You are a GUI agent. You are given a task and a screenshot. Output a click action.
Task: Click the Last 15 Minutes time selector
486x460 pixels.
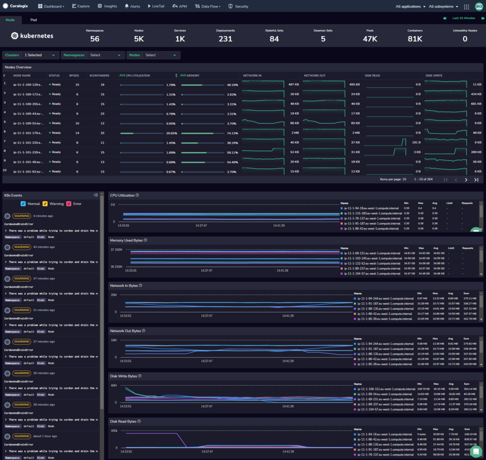tap(464, 18)
